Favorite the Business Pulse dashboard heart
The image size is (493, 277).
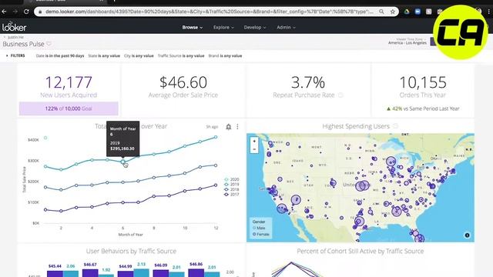(49, 44)
